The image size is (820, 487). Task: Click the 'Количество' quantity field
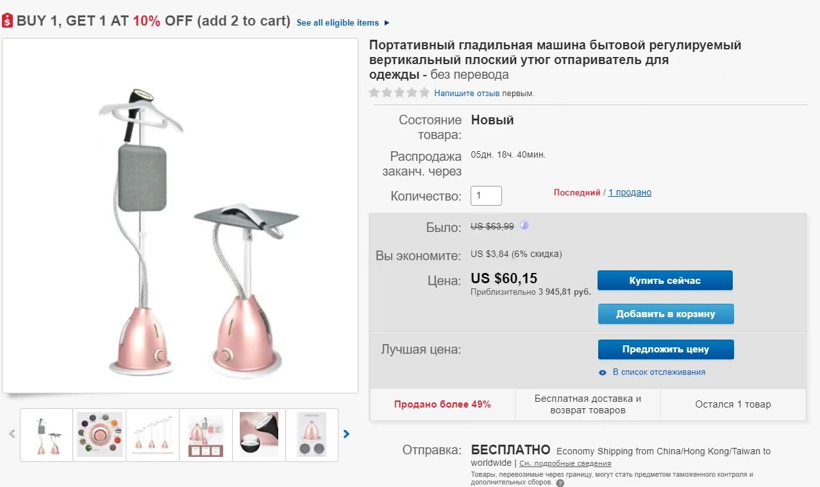[486, 195]
